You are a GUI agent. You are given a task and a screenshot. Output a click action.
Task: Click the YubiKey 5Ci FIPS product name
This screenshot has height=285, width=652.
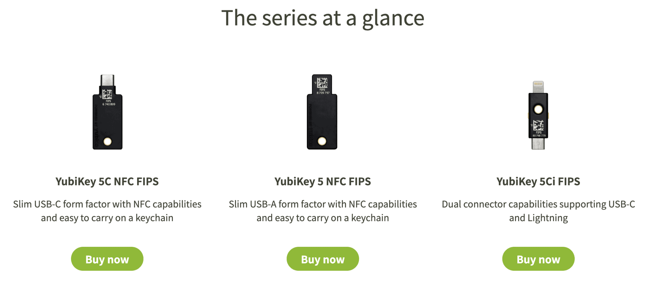pyautogui.click(x=538, y=181)
